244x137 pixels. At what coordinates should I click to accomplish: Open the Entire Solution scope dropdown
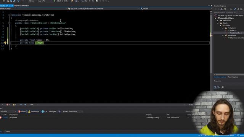pos(8,112)
